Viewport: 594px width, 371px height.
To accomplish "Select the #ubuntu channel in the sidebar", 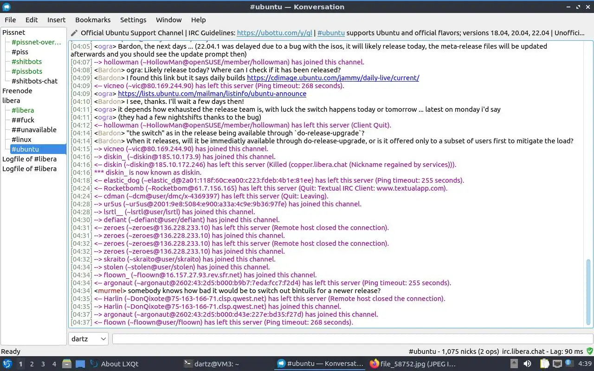I will tap(38, 149).
